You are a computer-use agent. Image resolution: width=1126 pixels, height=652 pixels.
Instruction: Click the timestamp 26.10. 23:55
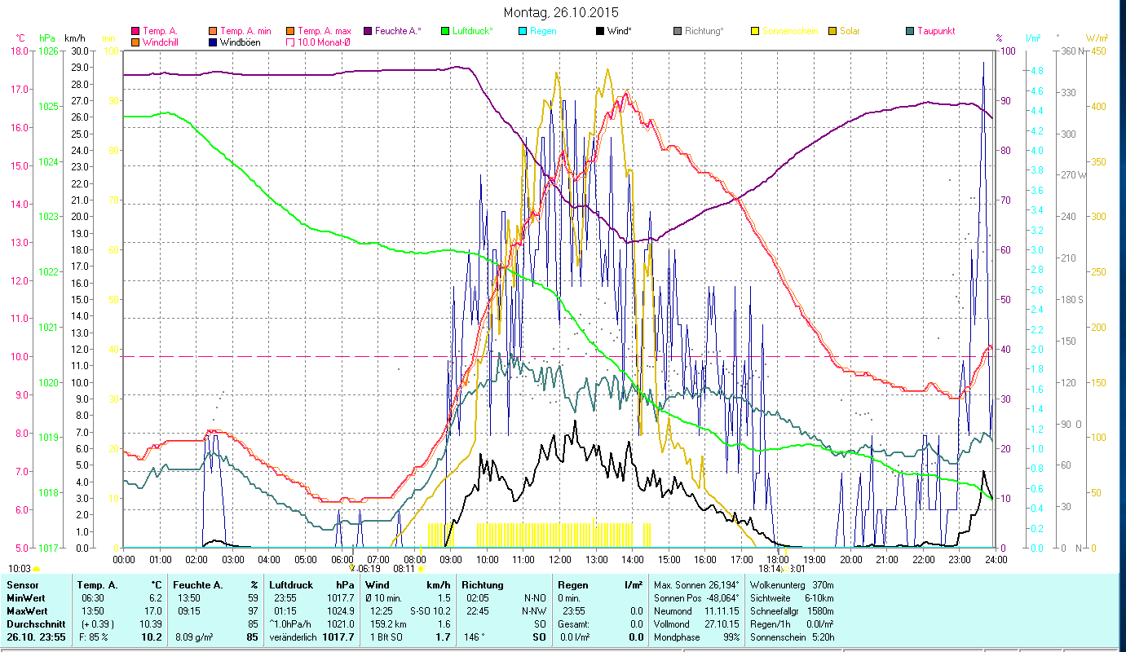pos(36,637)
